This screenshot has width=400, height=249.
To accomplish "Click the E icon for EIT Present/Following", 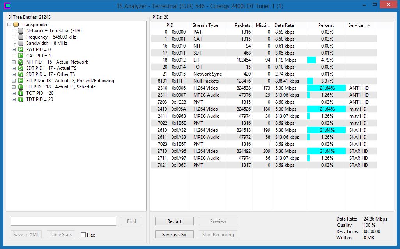I will coord(21,81).
